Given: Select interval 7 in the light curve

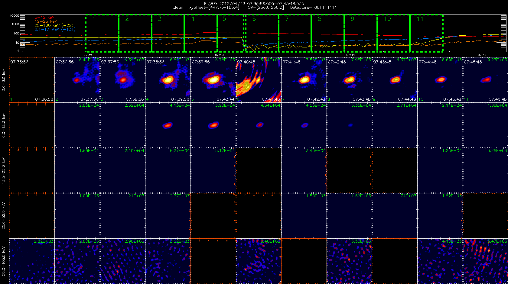Looking at the screenshot, I should pyautogui.click(x=295, y=33).
